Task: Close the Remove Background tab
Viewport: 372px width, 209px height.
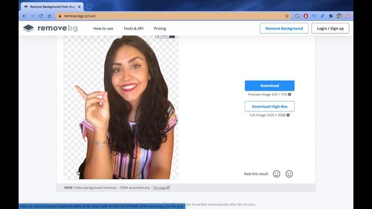Action: (79, 6)
